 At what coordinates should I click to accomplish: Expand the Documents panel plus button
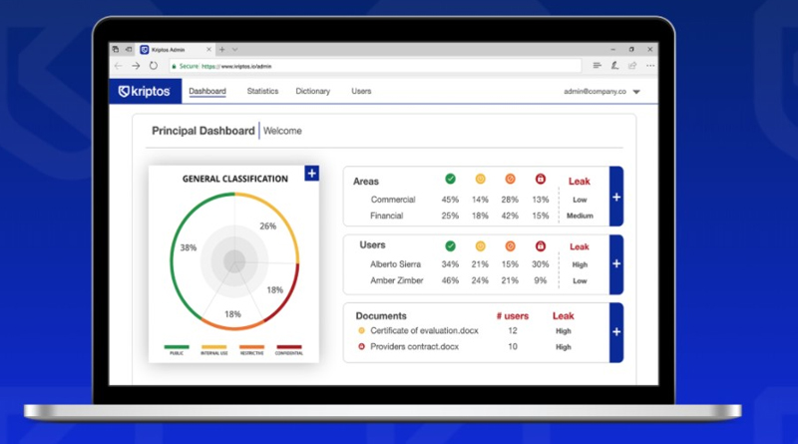[616, 332]
